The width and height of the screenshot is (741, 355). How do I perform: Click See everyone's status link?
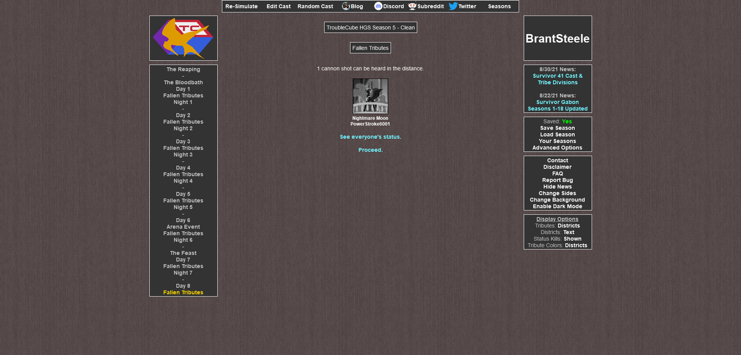point(370,137)
